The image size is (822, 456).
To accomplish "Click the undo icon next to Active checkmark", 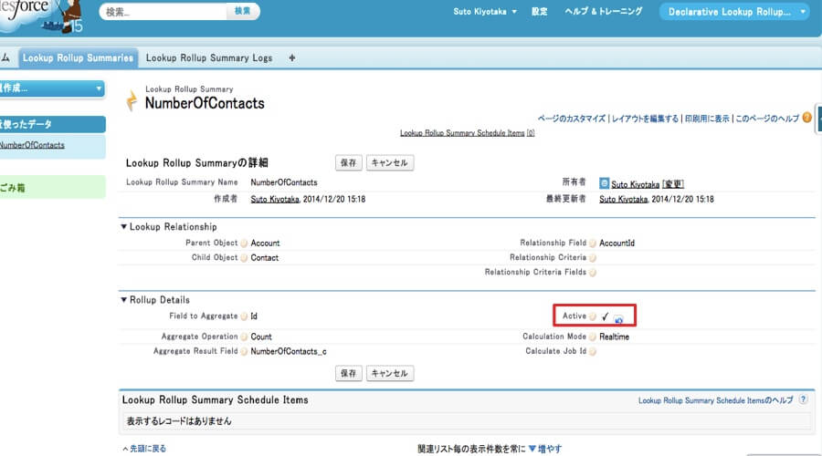I will coord(619,319).
